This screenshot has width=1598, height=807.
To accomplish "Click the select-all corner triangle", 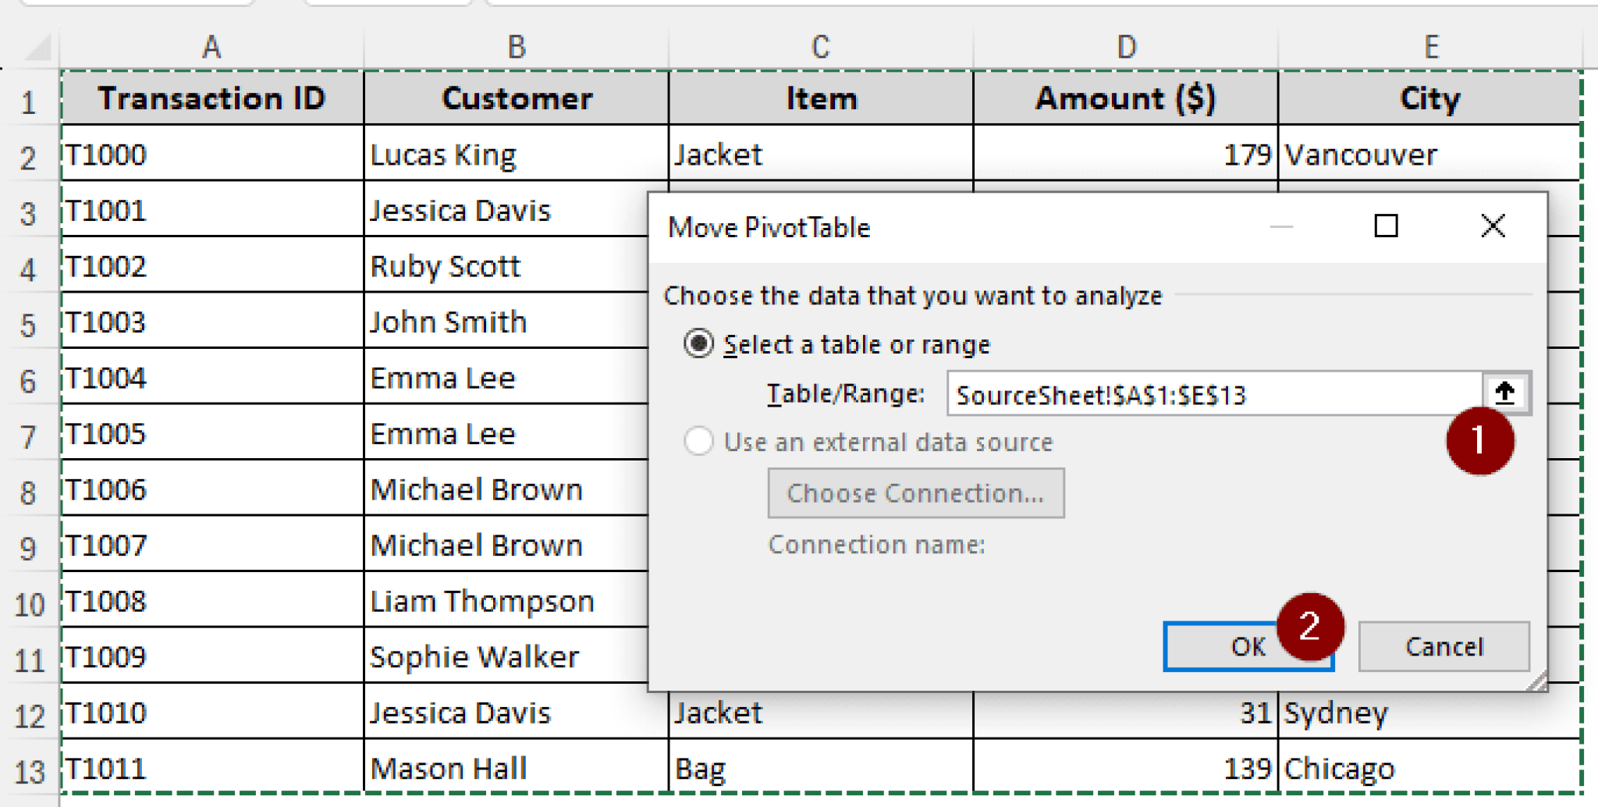I will (37, 48).
